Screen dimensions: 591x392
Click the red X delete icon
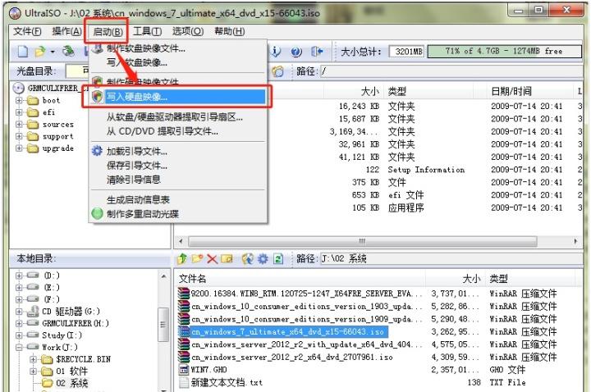213,258
